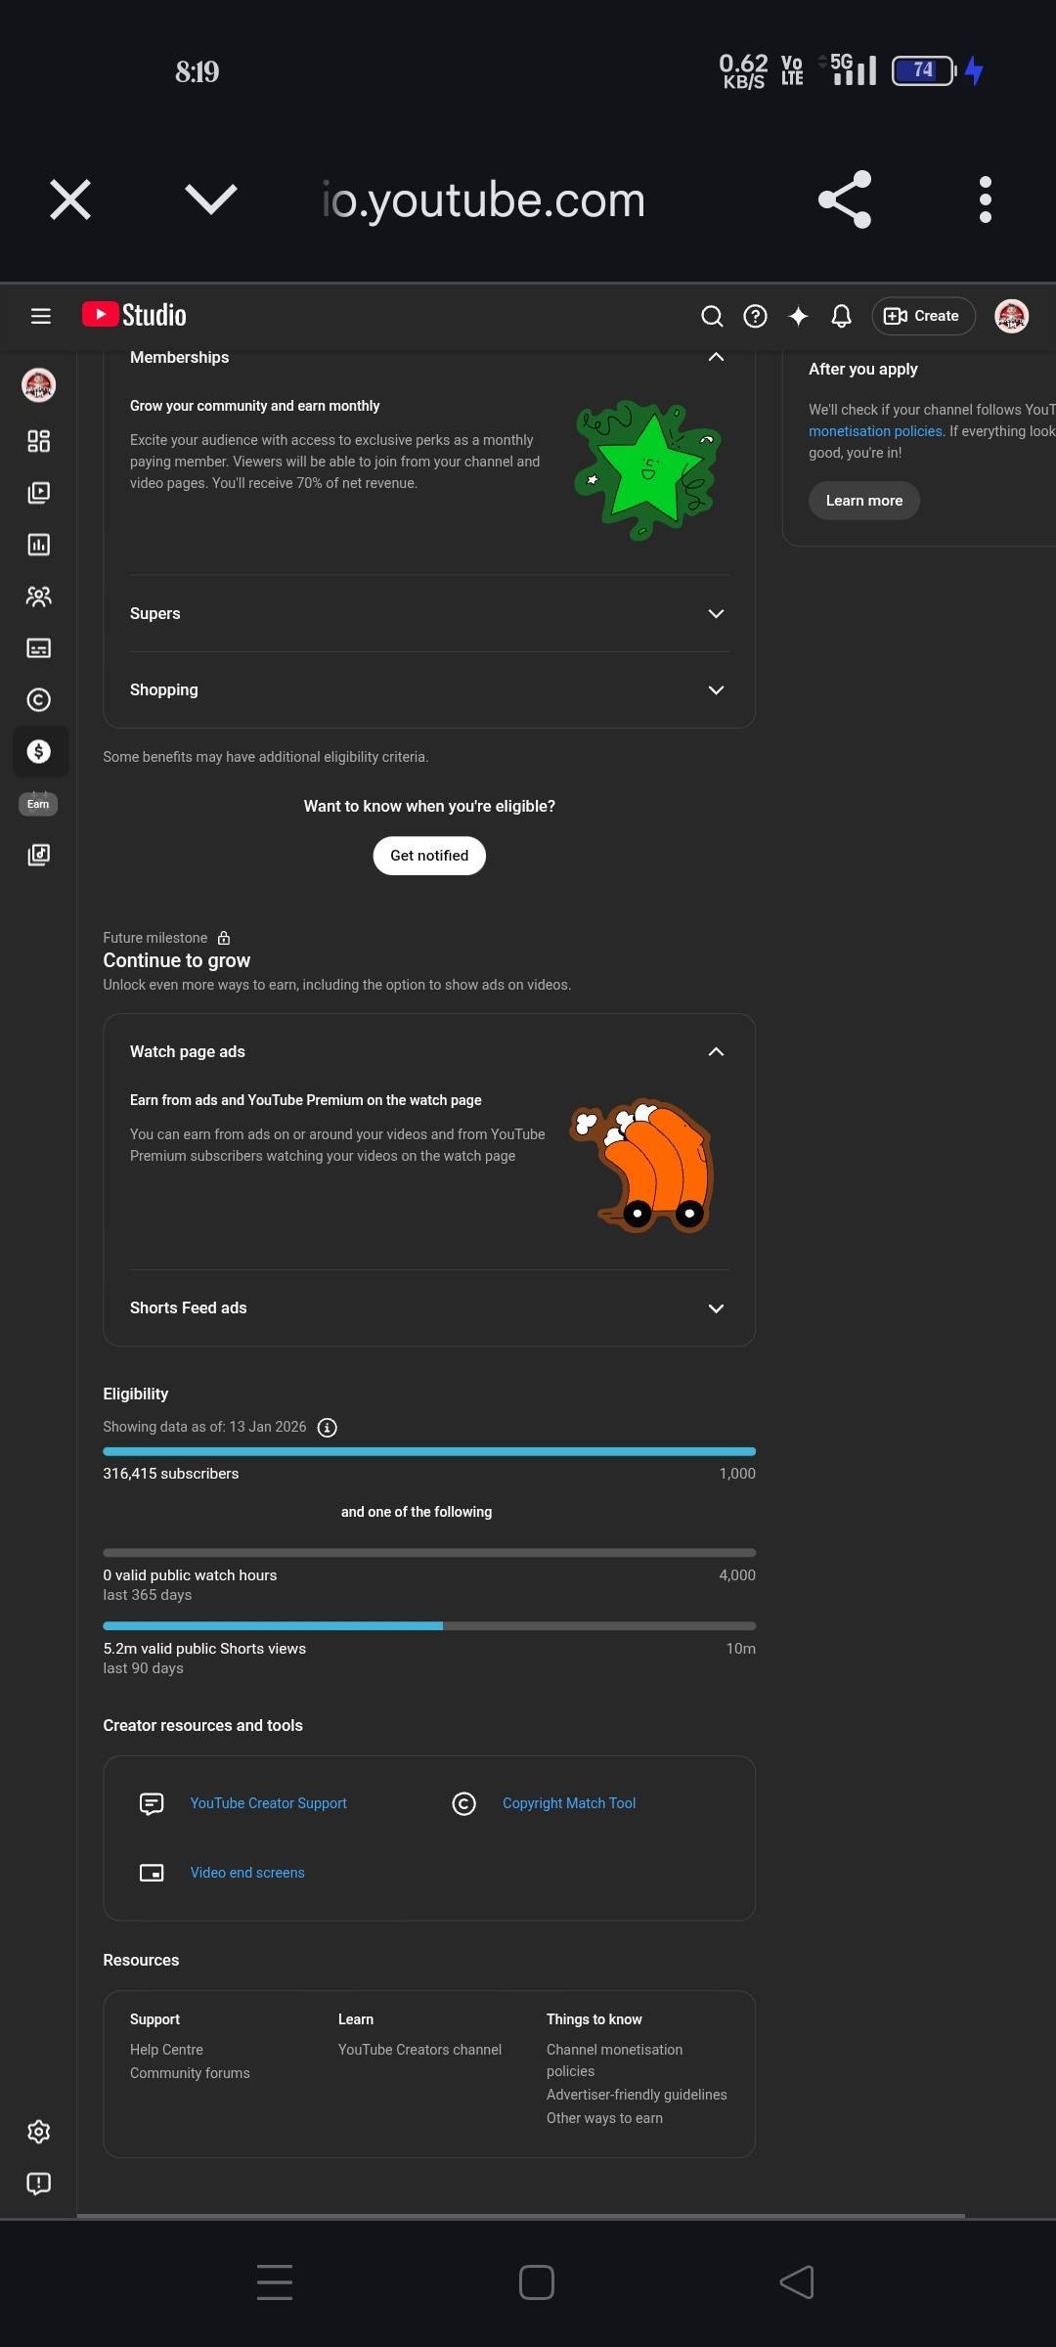Image resolution: width=1056 pixels, height=2347 pixels.
Task: Collapse the Watch page ads section
Action: point(716,1051)
